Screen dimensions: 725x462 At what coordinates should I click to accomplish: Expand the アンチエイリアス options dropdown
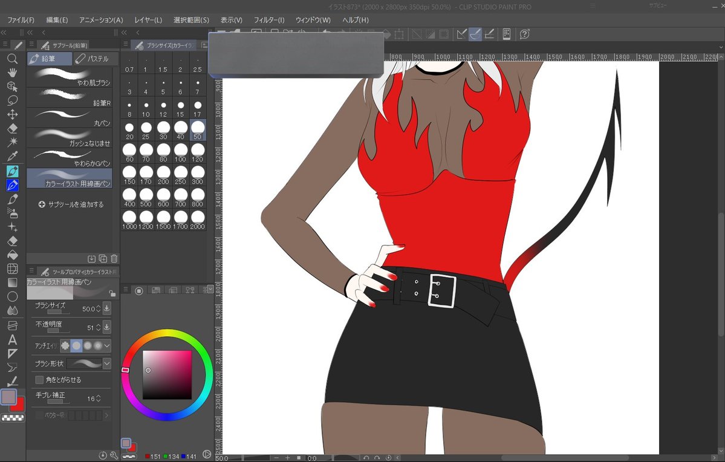point(107,346)
